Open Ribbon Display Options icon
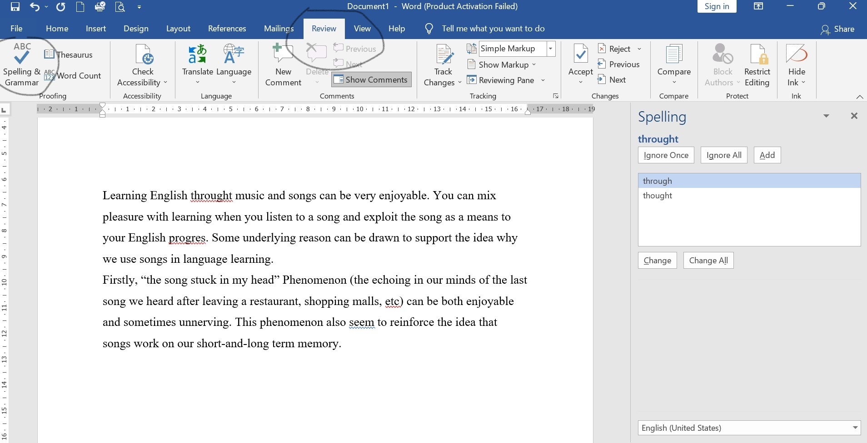The image size is (867, 443). (758, 6)
